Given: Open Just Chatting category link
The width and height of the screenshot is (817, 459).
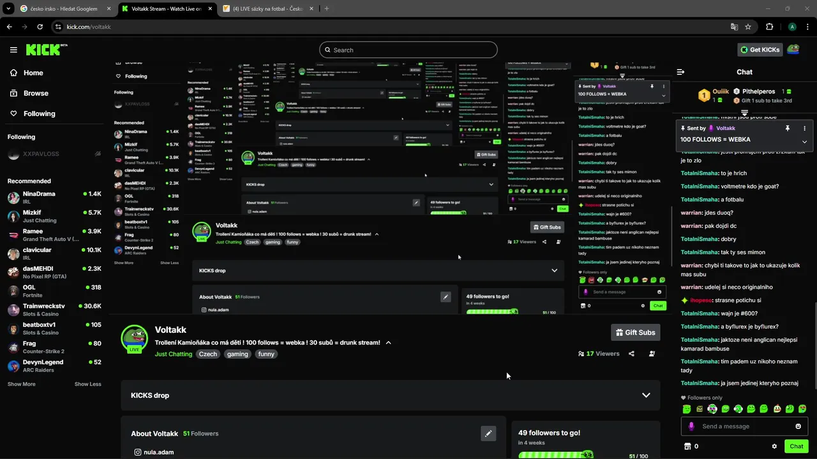Looking at the screenshot, I should (173, 354).
